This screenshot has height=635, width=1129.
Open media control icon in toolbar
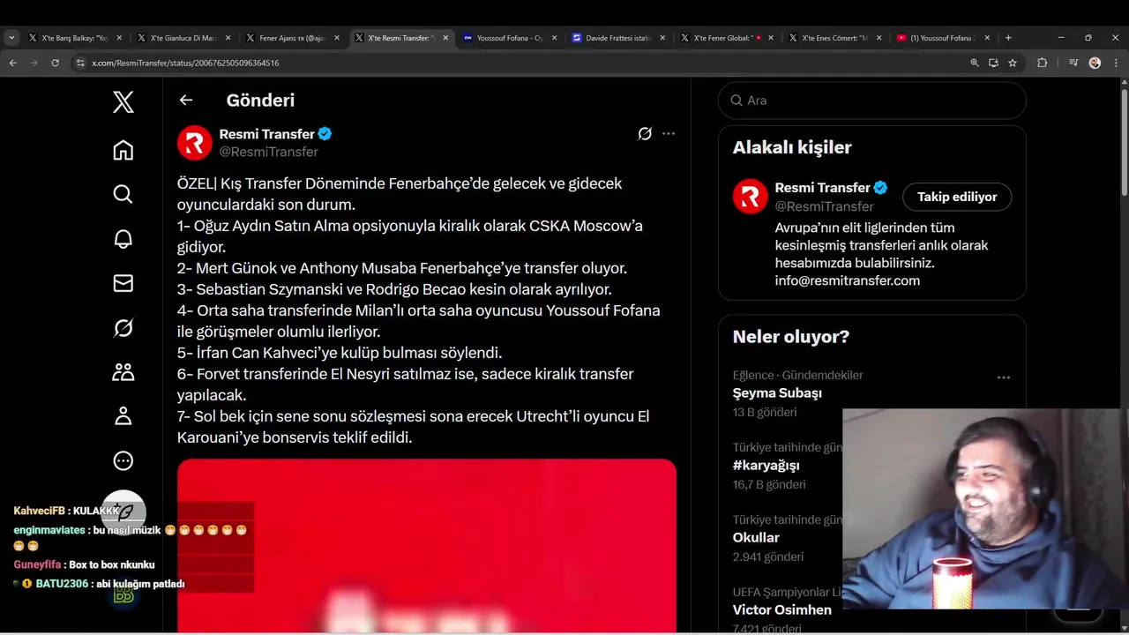[1073, 63]
